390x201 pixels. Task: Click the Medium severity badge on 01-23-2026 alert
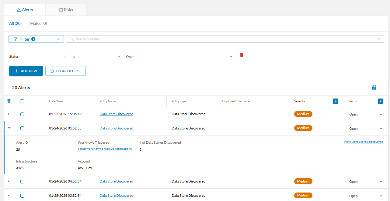coord(303,114)
